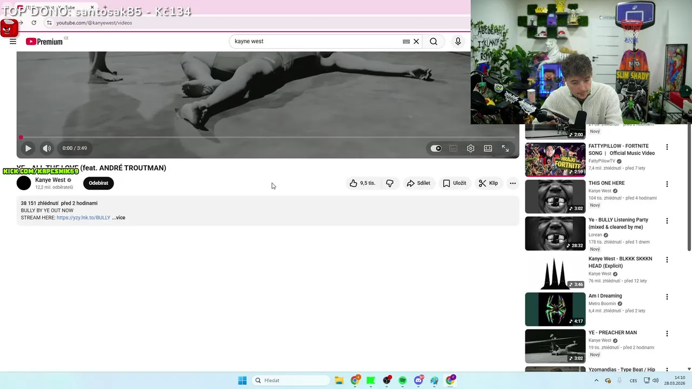This screenshot has width=692, height=389.
Task: Open more actions menu under the video
Action: pos(513,183)
